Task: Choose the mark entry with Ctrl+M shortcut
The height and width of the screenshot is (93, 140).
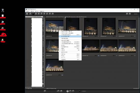Action: 70,45
